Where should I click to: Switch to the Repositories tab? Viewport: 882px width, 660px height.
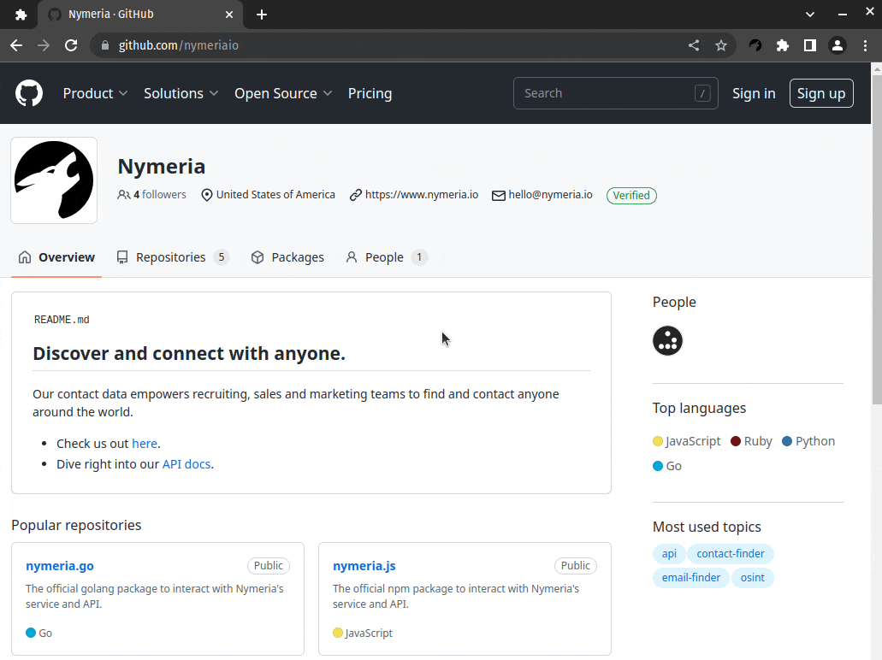pyautogui.click(x=172, y=257)
